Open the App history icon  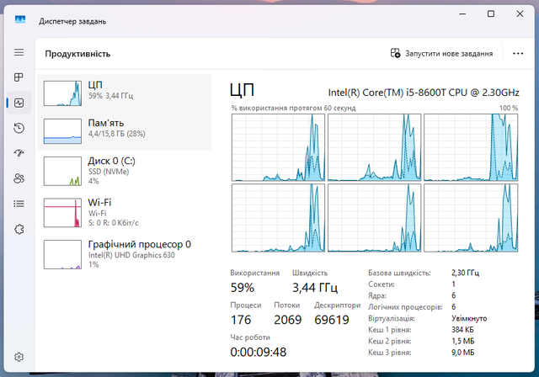click(19, 128)
